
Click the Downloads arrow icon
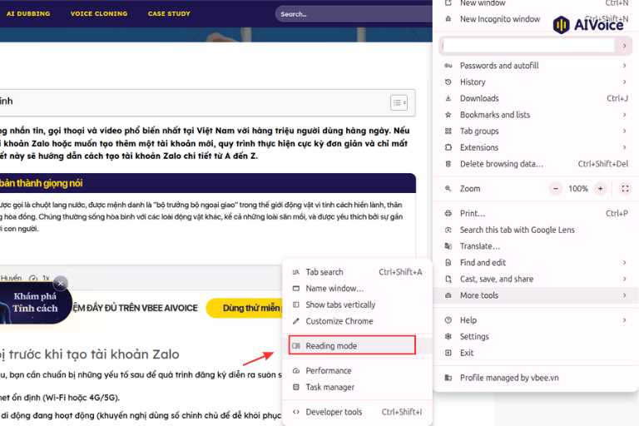tap(448, 98)
